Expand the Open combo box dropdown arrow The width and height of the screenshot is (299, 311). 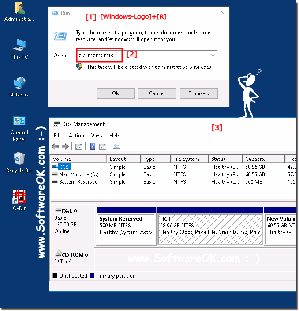point(213,56)
